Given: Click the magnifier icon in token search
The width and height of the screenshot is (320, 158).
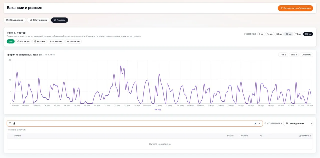Looking at the screenshot, I should pos(10,123).
